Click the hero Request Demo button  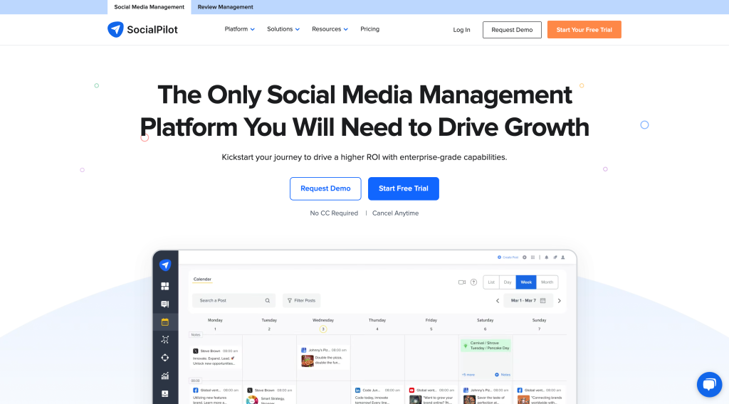[x=325, y=188]
